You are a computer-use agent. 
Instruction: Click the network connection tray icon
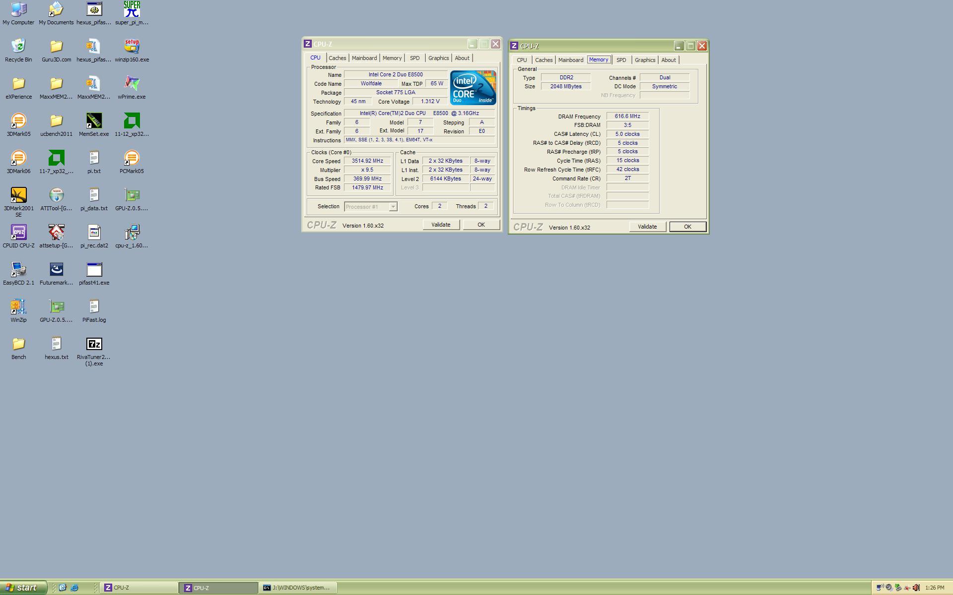pos(880,588)
